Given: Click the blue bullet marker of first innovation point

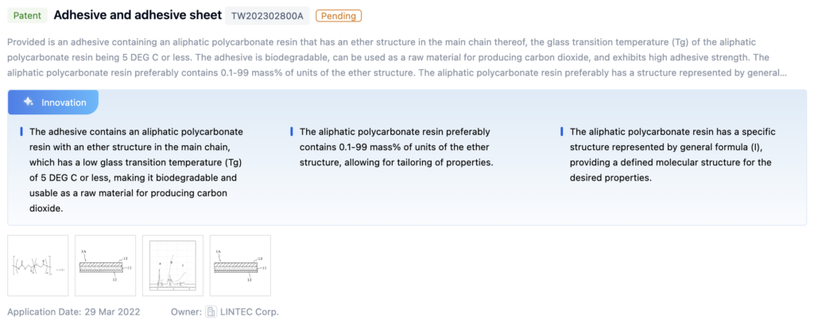Looking at the screenshot, I should 21,132.
